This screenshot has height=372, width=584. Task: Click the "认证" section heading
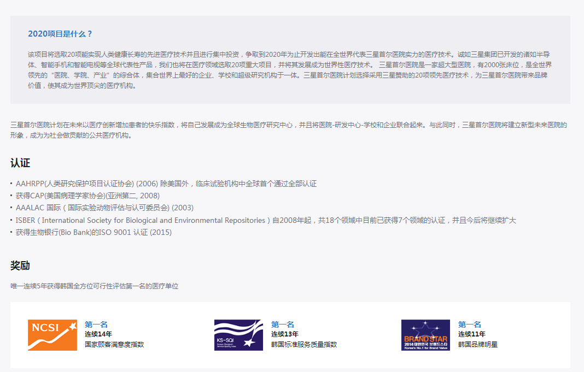(x=20, y=163)
